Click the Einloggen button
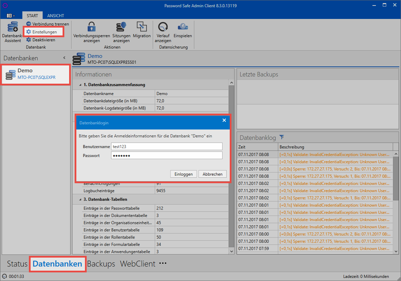401x281 pixels. pos(184,174)
